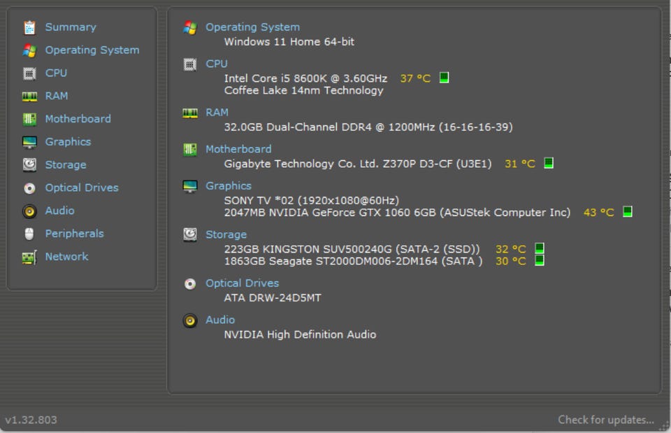Click the Operating System Windows-flag icon in sidebar
Viewport: 671px width, 433px height.
29,50
